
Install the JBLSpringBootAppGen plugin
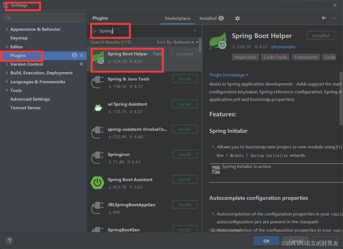tap(185, 205)
